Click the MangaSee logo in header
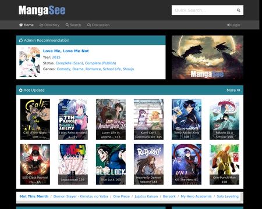Viewport: 262px width, 209px height. coord(42,10)
